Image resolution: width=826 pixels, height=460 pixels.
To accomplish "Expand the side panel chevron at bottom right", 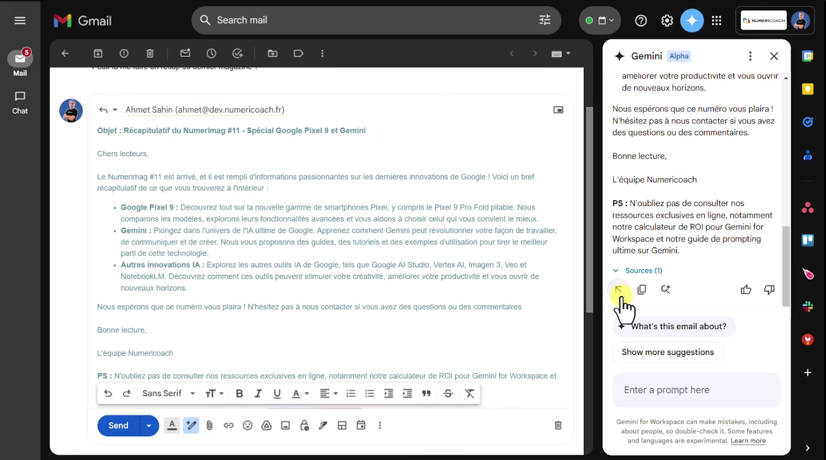I will tap(807, 448).
